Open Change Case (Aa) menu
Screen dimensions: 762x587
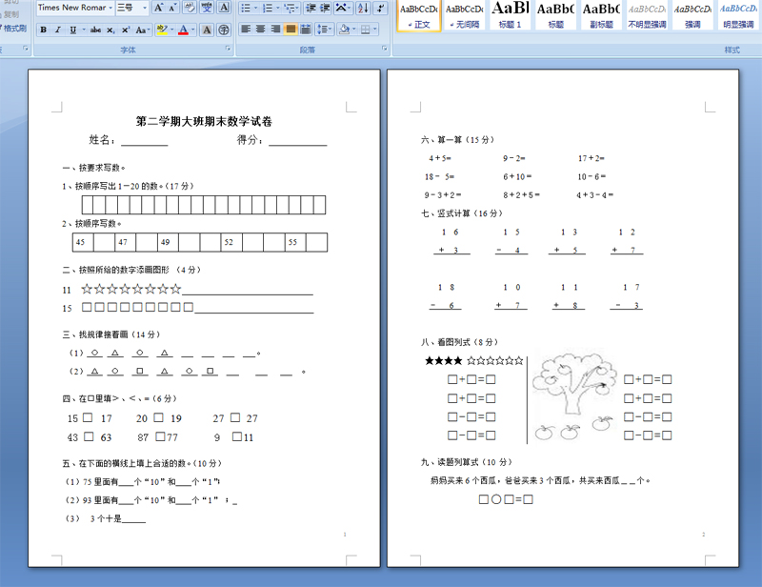(x=141, y=30)
